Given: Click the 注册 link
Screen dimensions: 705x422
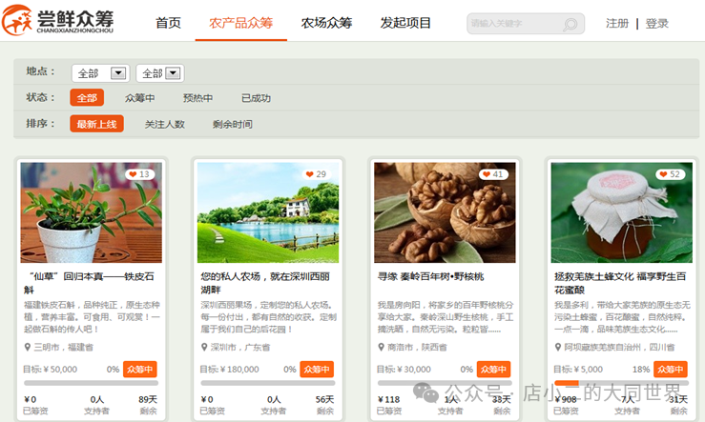Looking at the screenshot, I should point(617,24).
